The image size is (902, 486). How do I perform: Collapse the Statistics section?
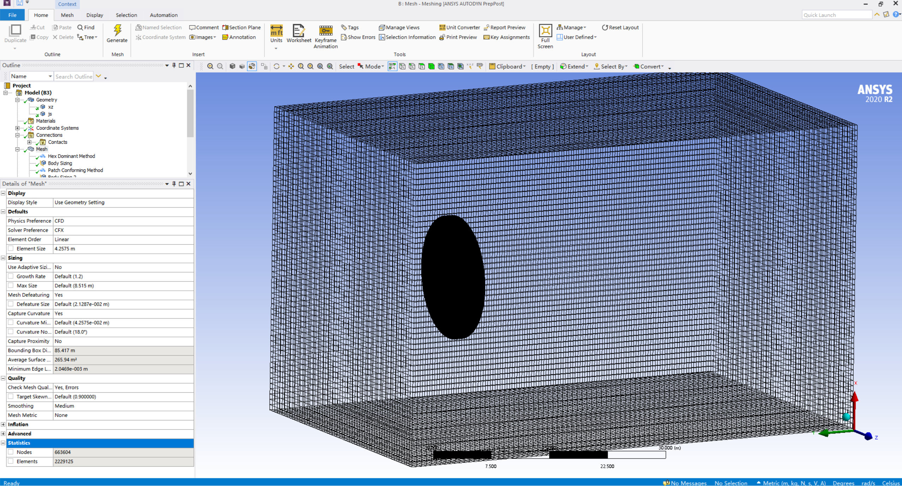3,443
